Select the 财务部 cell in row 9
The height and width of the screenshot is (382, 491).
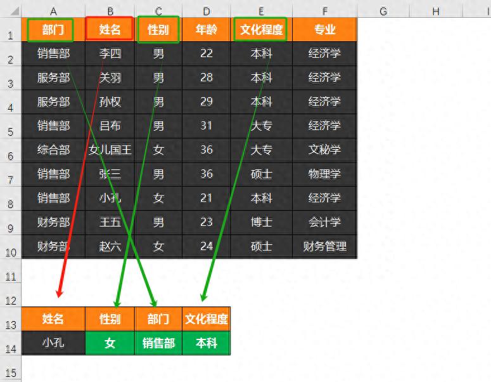pyautogui.click(x=53, y=223)
